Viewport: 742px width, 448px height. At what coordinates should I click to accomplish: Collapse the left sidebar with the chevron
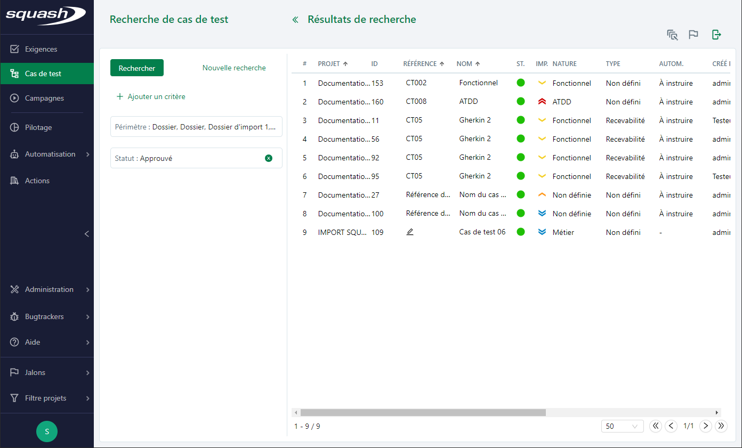coord(86,233)
